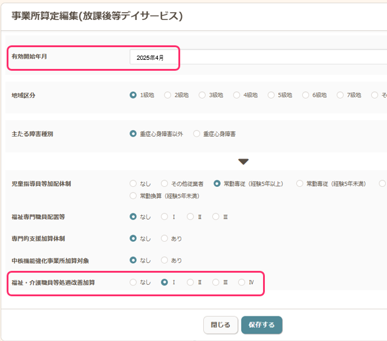
Task: Choose 重症心身障害以外 radio button
Action: pyautogui.click(x=133, y=134)
